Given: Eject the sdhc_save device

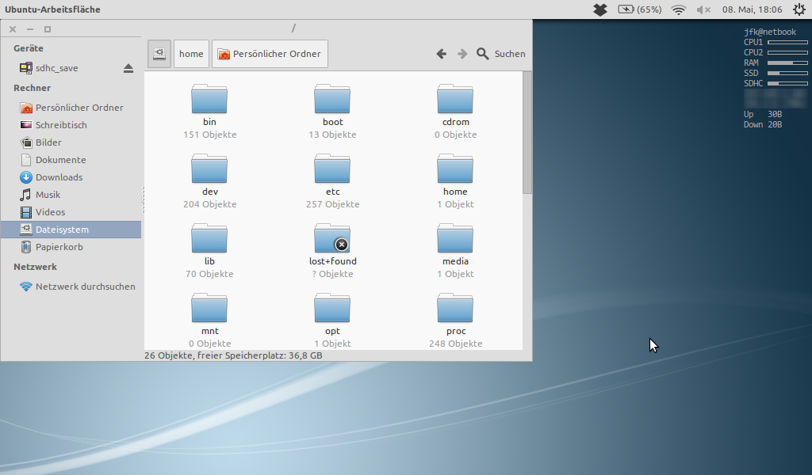Looking at the screenshot, I should pyautogui.click(x=128, y=68).
